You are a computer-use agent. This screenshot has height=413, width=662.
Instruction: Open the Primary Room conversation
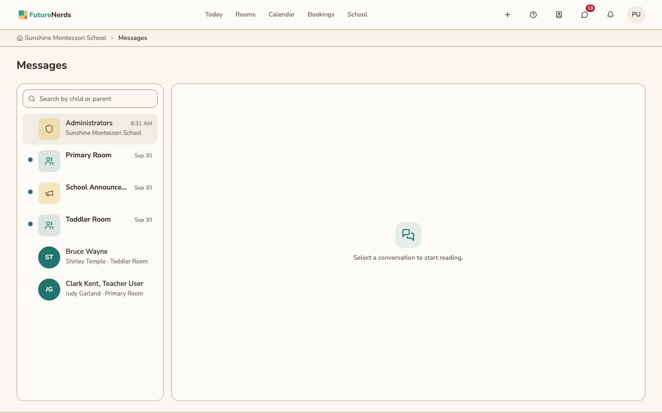coord(90,161)
